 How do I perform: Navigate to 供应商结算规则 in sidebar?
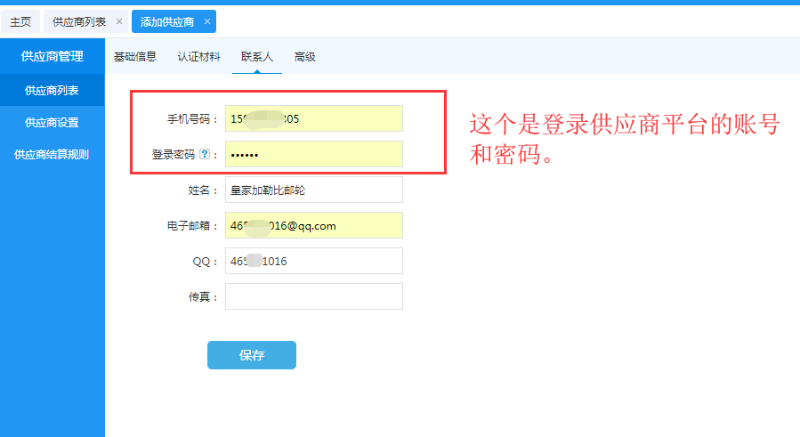coord(52,155)
